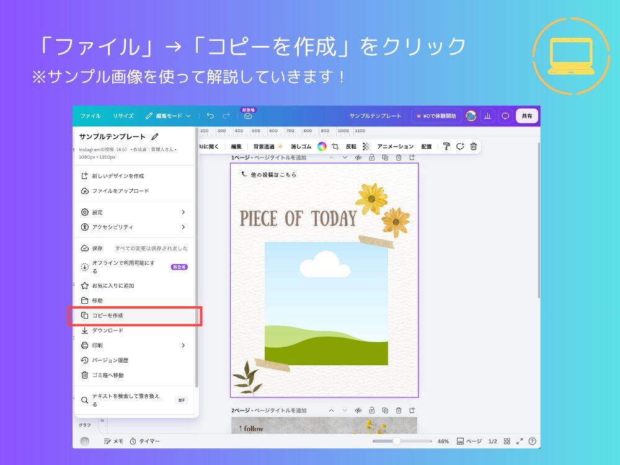Open バージョン履歴 entry
The height and width of the screenshot is (465, 620).
tap(135, 360)
